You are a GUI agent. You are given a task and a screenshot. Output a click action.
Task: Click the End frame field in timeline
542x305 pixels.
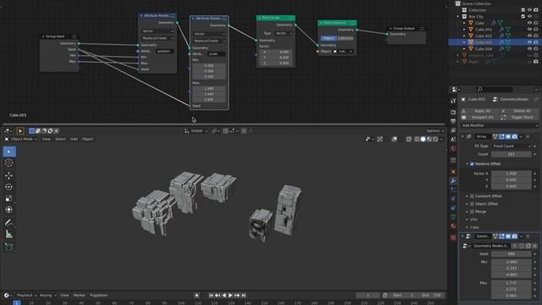[x=432, y=296]
